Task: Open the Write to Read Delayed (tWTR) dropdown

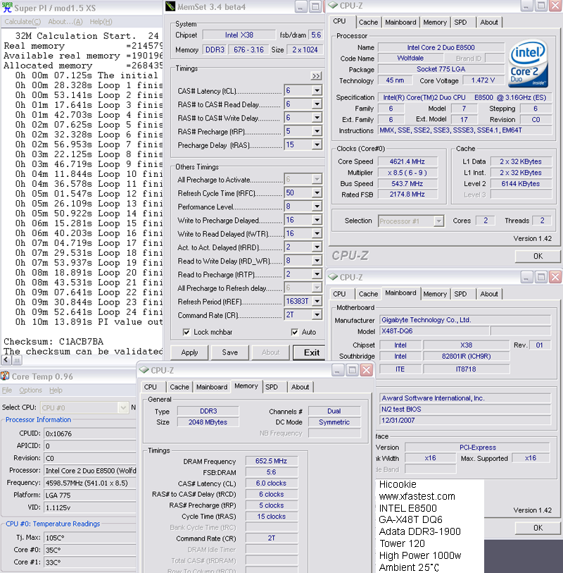Action: click(317, 233)
